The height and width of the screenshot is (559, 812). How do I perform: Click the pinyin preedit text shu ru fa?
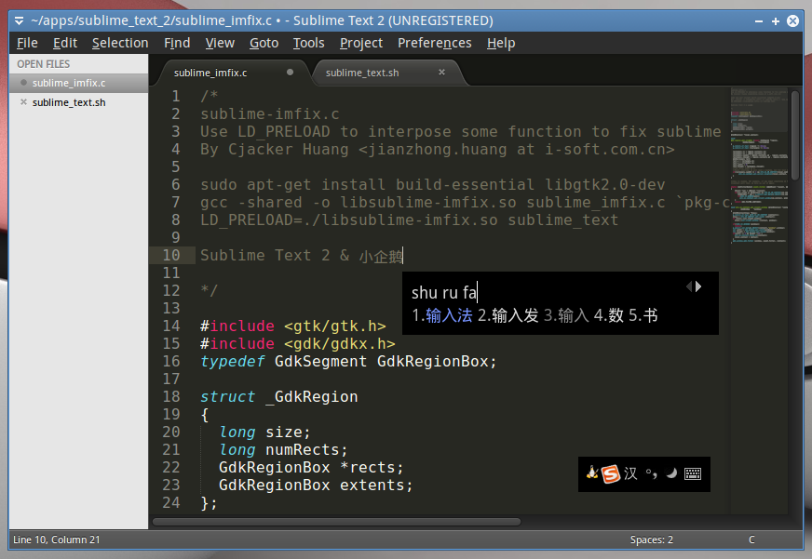[x=443, y=293]
